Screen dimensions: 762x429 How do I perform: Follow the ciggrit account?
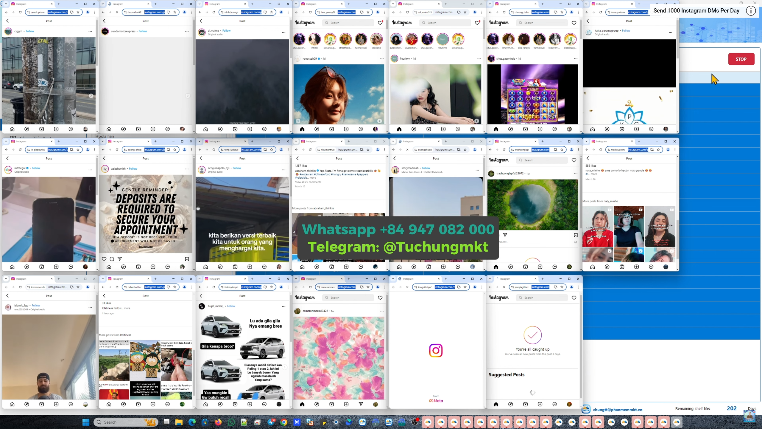[x=30, y=31]
